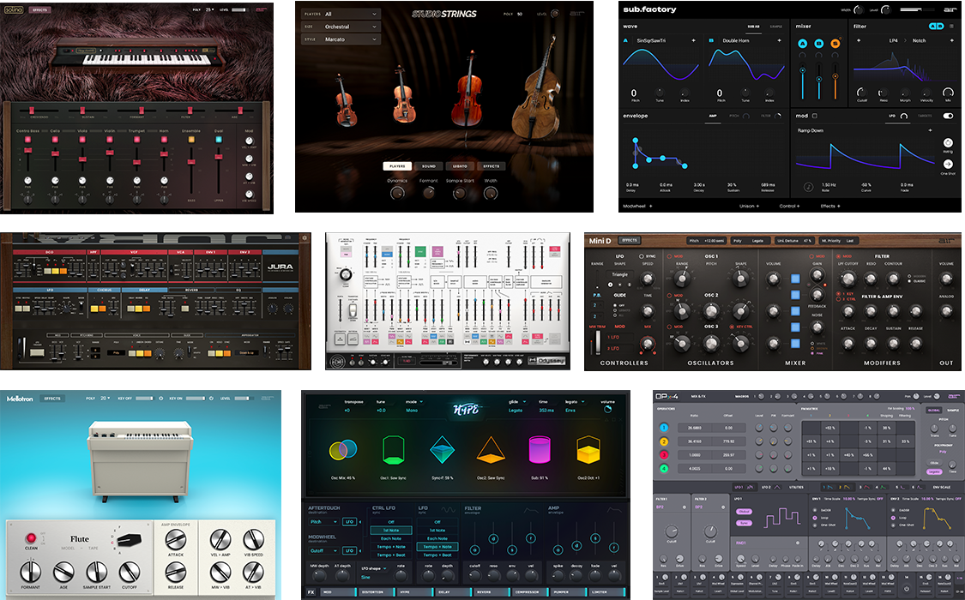Click the Pitch +12.00 semi field in Mini D
Screen dimensions: 965x600
click(x=707, y=240)
